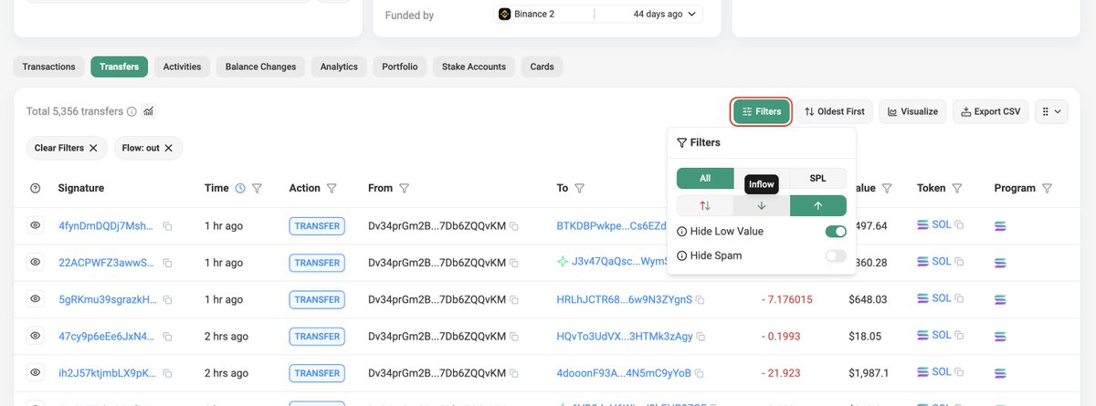Open the Cards tab
Screen dimensions: 1096x406
click(543, 67)
